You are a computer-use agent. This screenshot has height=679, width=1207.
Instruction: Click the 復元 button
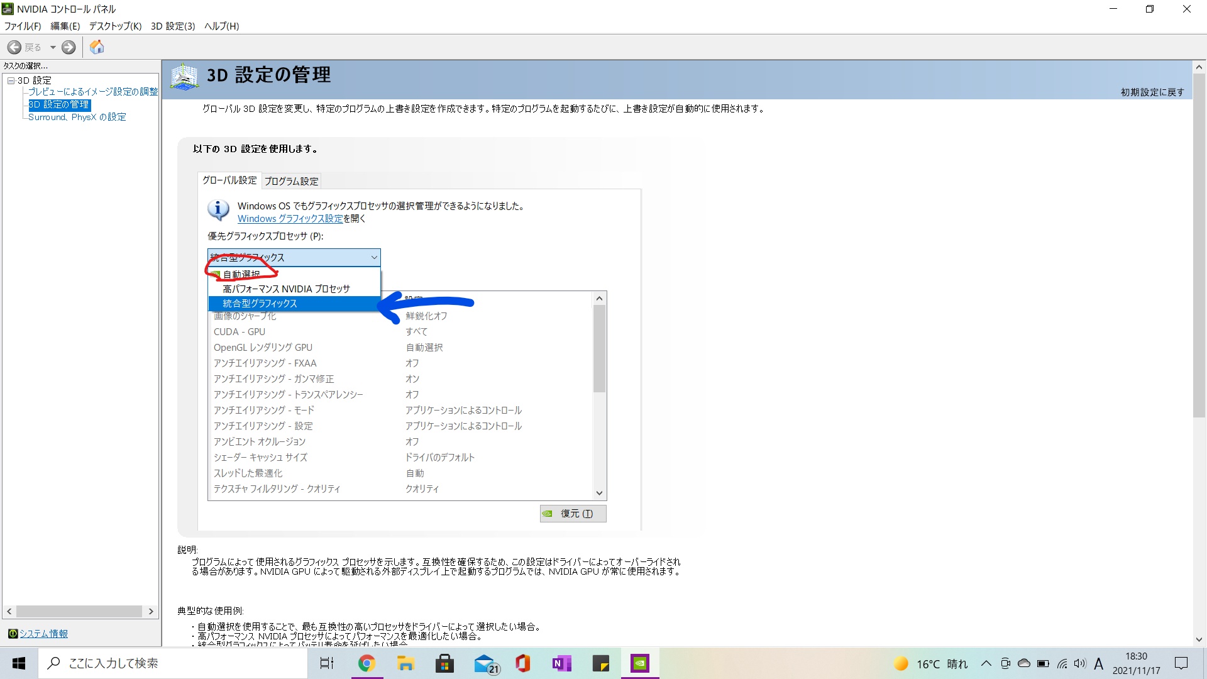[573, 514]
